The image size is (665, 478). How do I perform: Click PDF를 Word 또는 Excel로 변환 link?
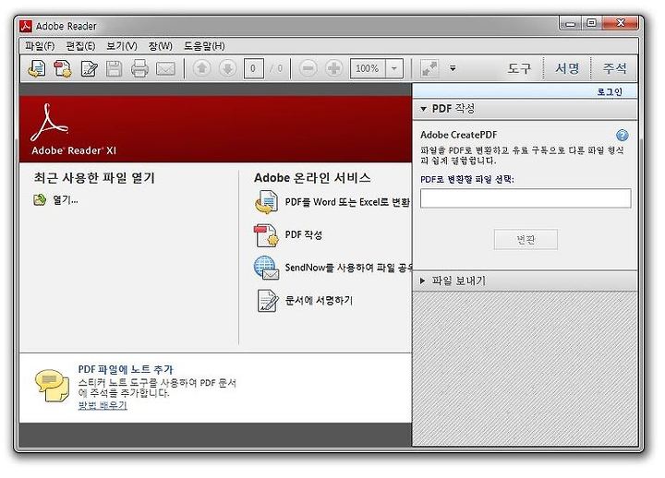(347, 202)
